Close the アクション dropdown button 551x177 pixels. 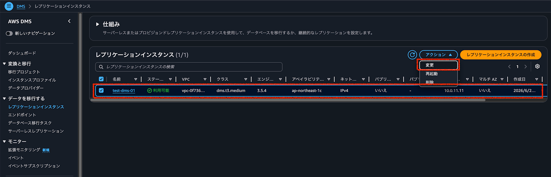tap(438, 55)
